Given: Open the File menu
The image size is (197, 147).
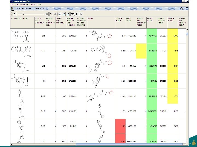Looking at the screenshot, I should point(12,5).
